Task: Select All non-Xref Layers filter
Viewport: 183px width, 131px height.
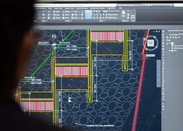Action: click(x=177, y=46)
